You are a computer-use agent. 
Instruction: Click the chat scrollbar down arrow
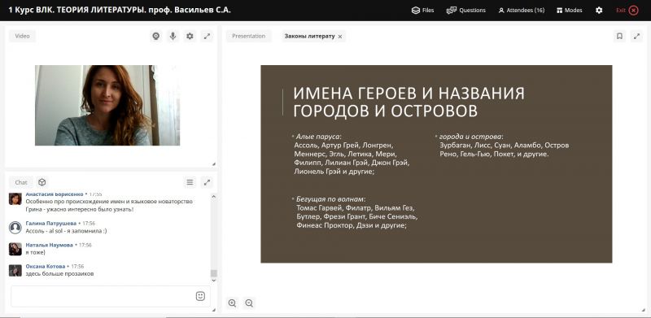click(214, 281)
